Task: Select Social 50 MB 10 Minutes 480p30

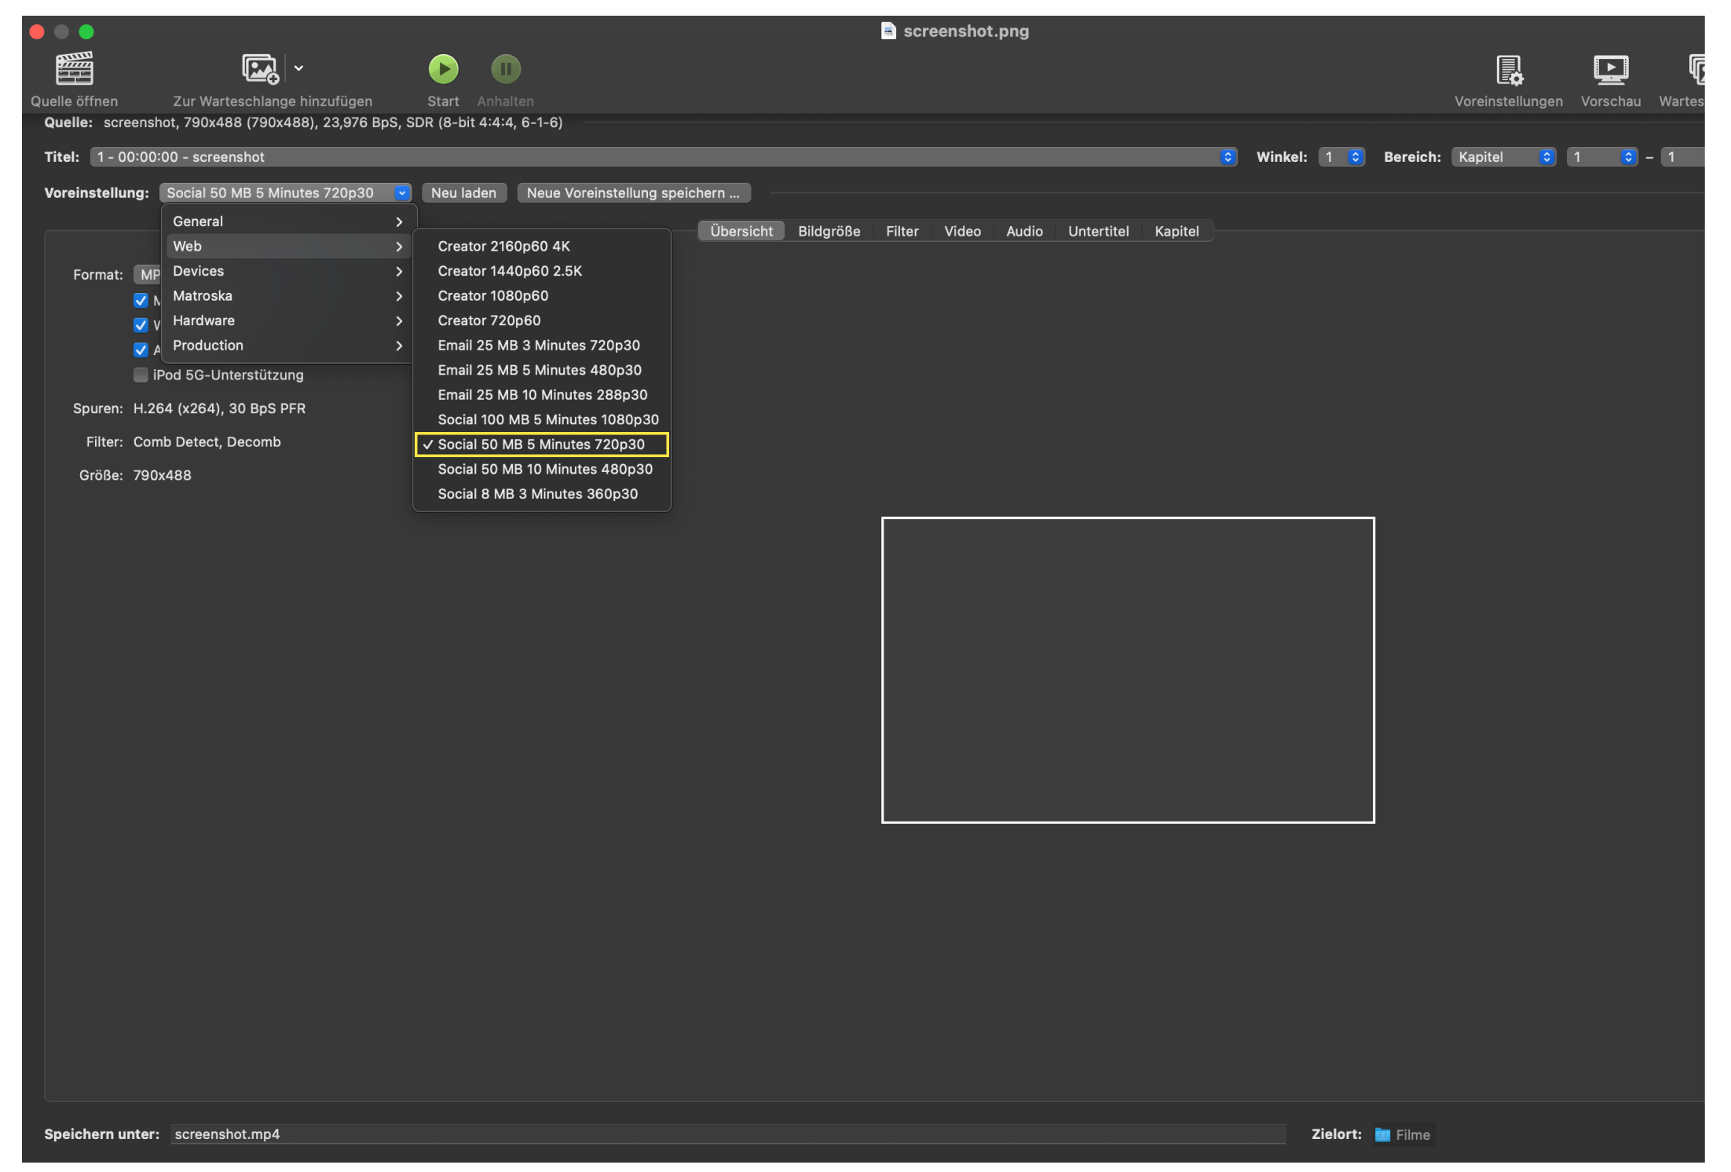Action: pos(542,469)
